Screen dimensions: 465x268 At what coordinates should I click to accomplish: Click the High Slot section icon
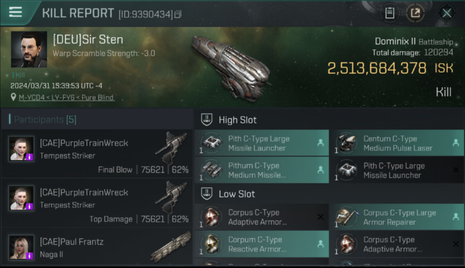(207, 120)
